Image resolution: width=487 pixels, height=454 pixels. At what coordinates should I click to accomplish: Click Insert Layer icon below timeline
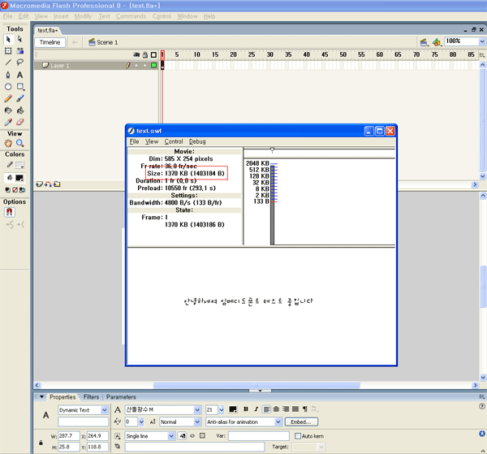tap(39, 184)
